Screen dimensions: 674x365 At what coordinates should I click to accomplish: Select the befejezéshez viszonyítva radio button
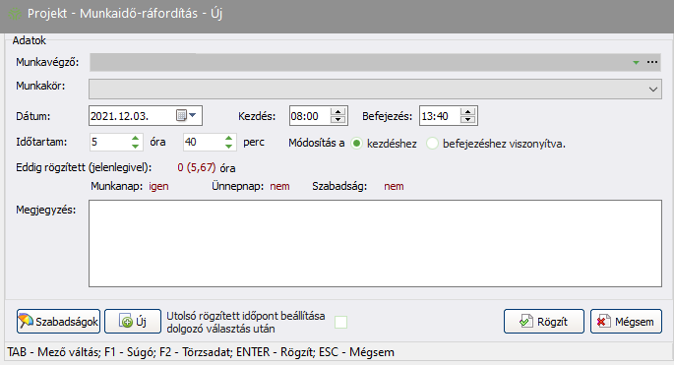point(432,144)
